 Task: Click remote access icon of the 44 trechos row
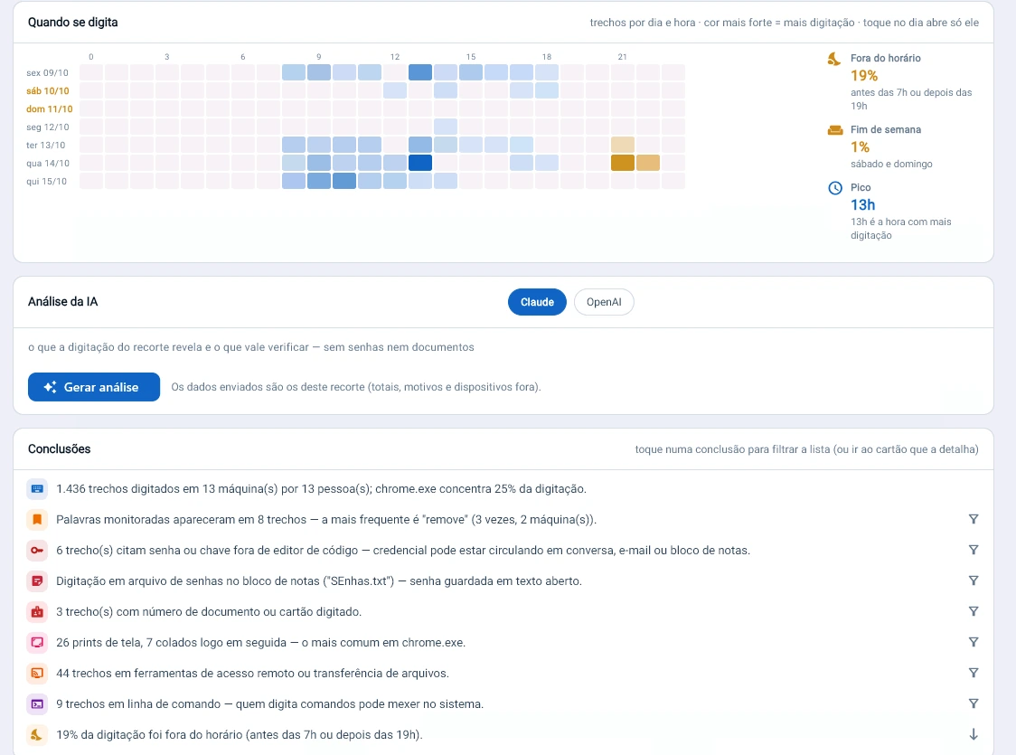click(37, 674)
